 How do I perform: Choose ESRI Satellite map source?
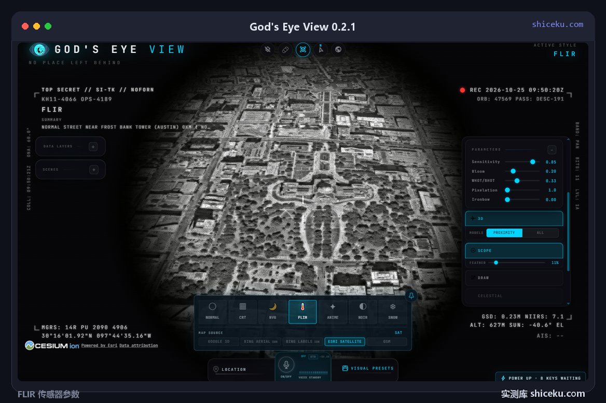(x=345, y=342)
